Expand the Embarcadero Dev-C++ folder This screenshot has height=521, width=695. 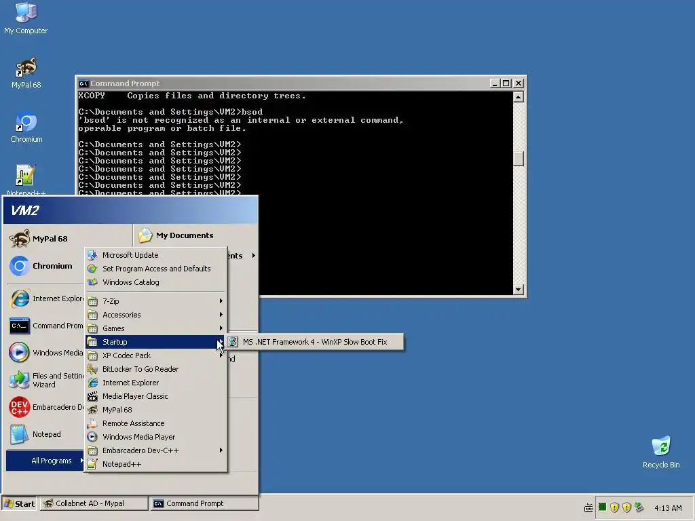point(156,450)
